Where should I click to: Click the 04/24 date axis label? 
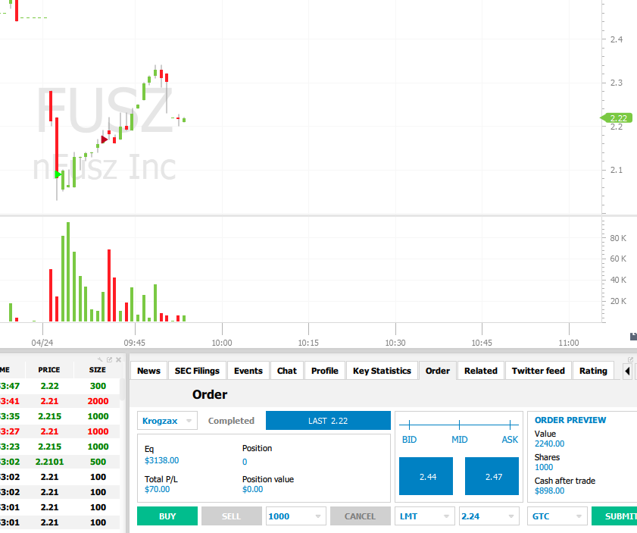coord(42,343)
